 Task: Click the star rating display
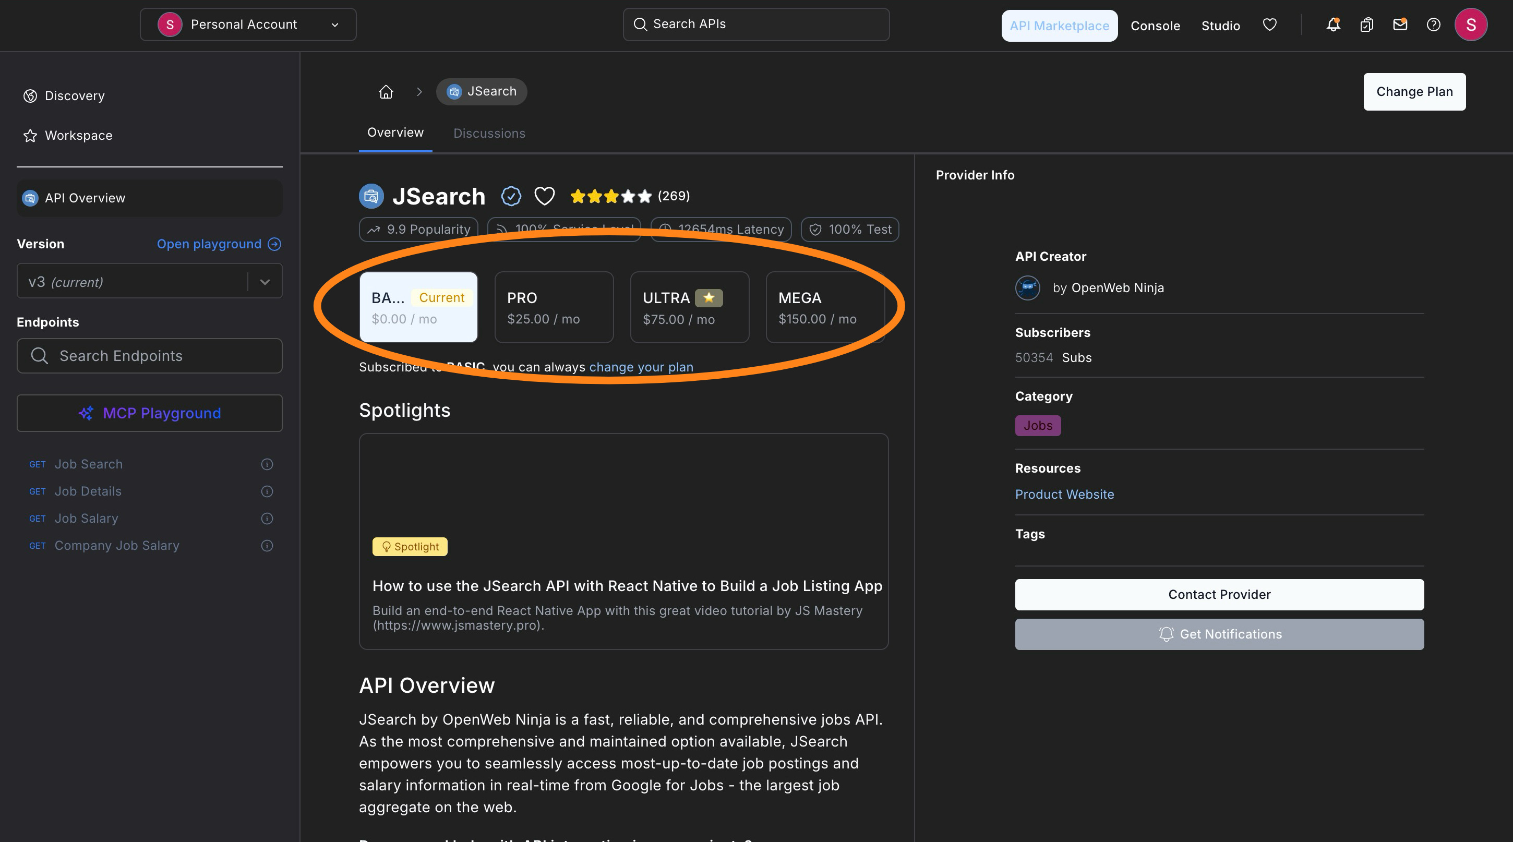click(611, 196)
